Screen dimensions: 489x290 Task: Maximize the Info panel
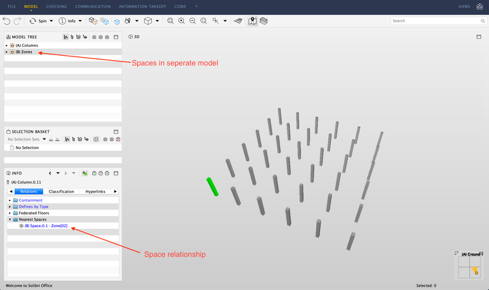[x=116, y=173]
